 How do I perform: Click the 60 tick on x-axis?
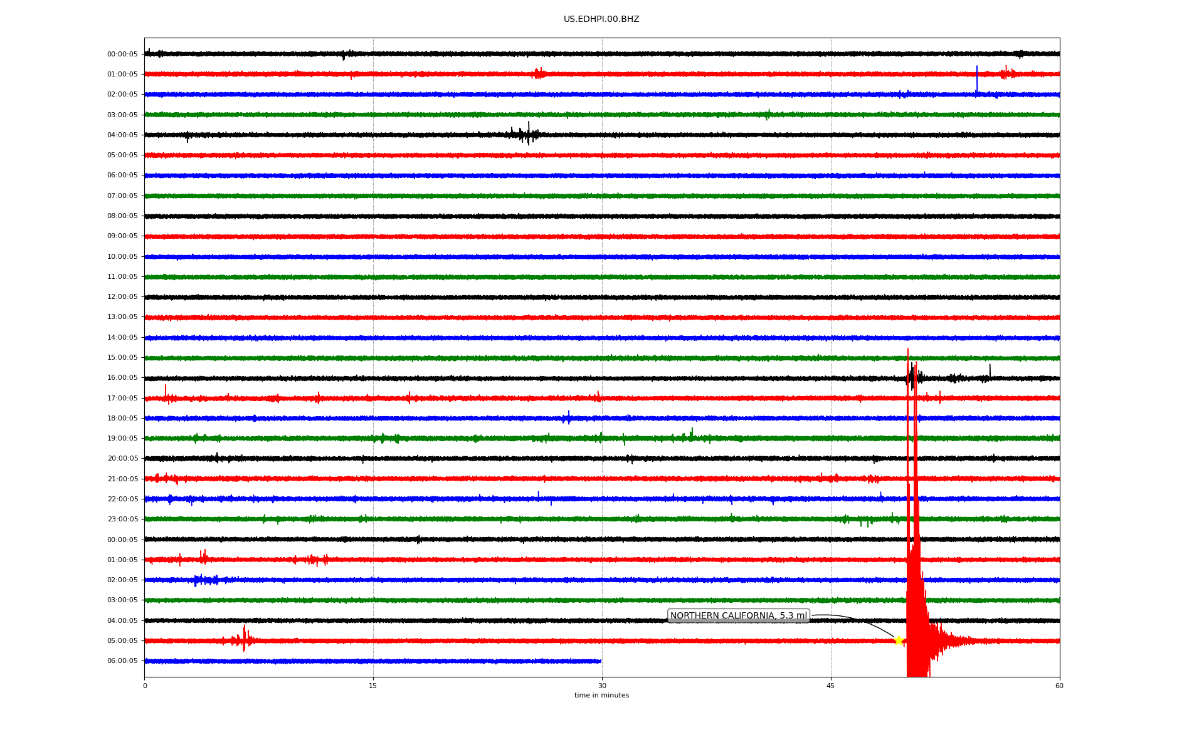point(1059,686)
